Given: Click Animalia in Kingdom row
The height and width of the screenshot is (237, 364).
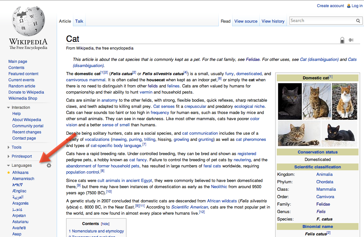Looking at the screenshot, I should click(324, 175).
